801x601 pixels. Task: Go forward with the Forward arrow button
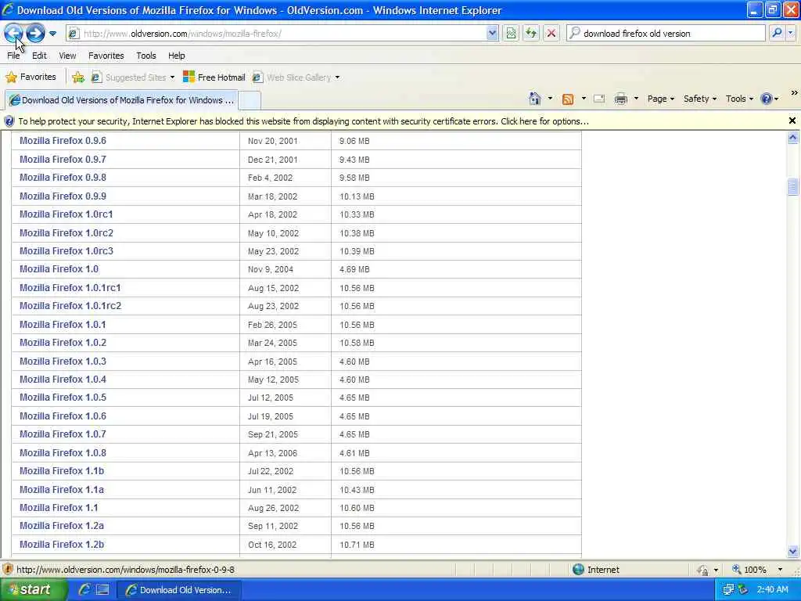(x=35, y=34)
